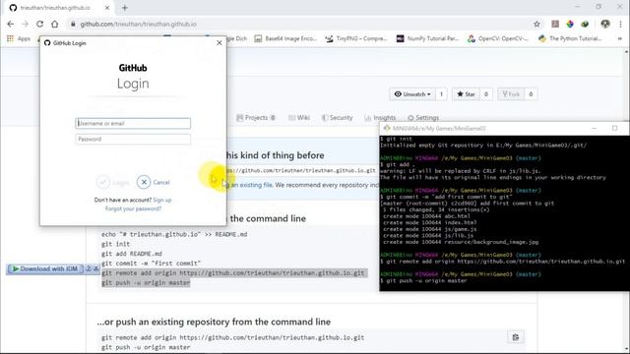
Task: Open the Apps bookmarks shortcut
Action: point(19,38)
